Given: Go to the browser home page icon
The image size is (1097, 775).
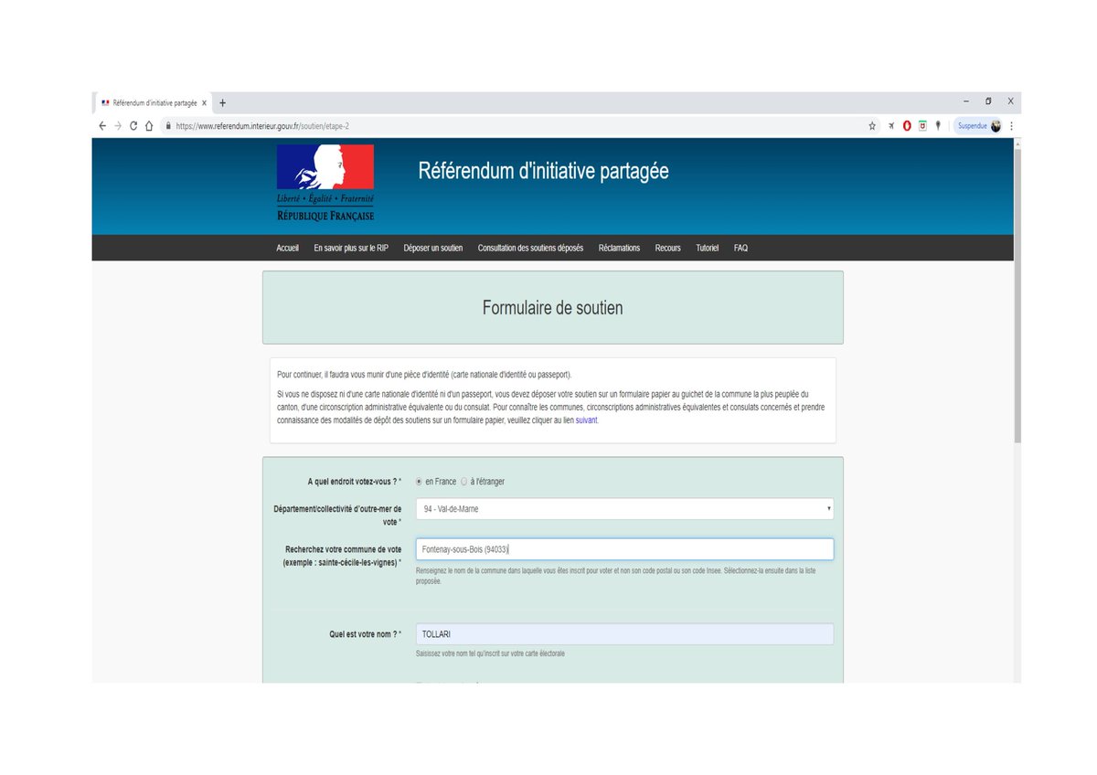Looking at the screenshot, I should tap(149, 126).
